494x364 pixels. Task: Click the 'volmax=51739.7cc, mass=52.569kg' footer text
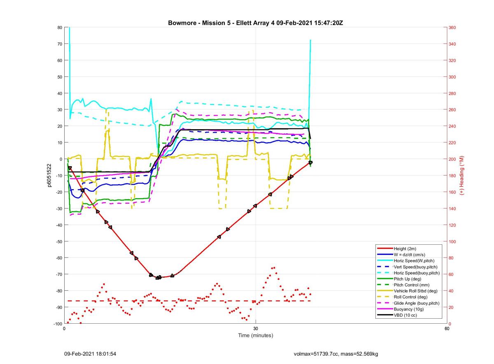336,354
